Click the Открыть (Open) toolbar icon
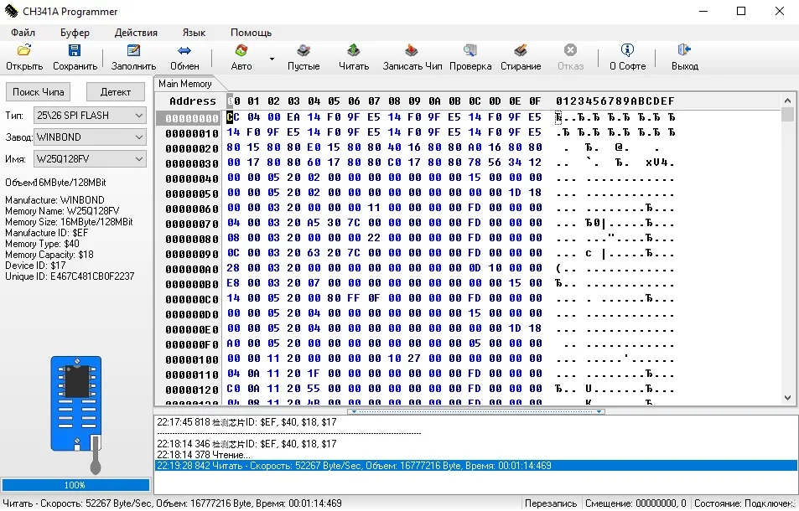The width and height of the screenshot is (799, 511). [x=24, y=50]
